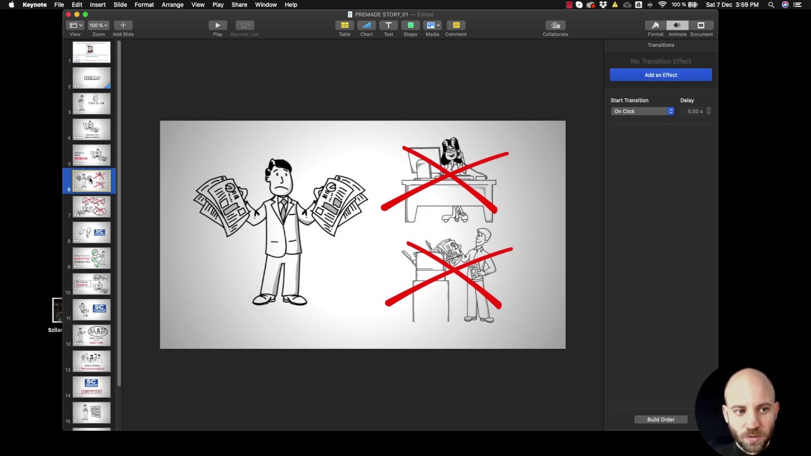Open the Keynote application menu
This screenshot has width=811, height=456.
(x=34, y=4)
